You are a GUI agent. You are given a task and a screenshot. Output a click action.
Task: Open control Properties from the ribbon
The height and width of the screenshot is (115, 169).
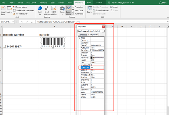click(x=77, y=7)
